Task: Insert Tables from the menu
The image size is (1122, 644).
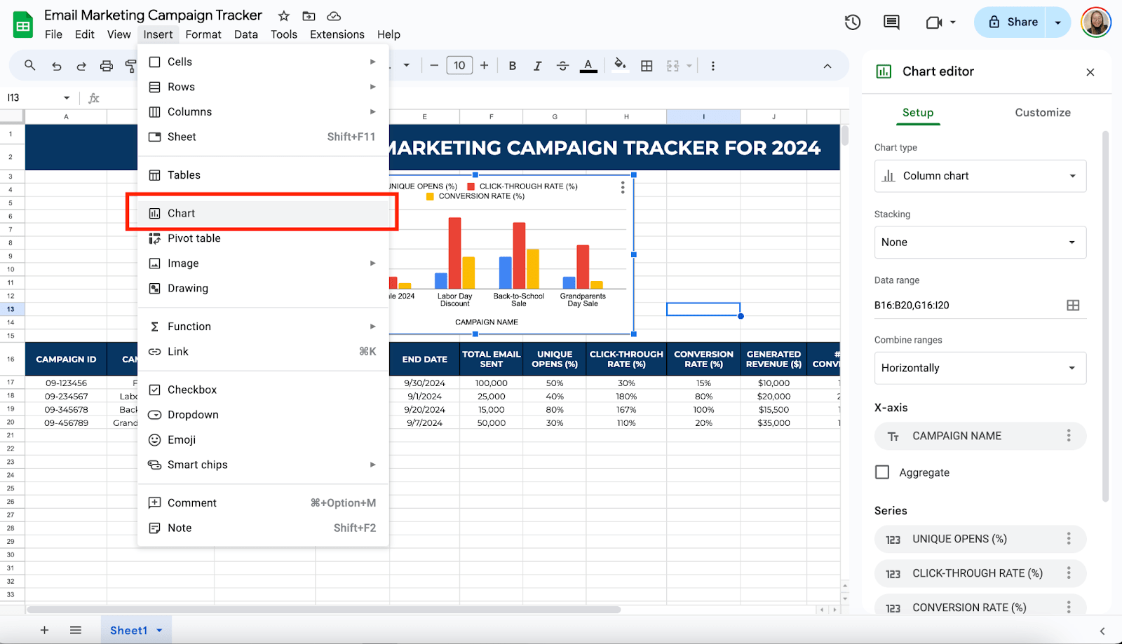Action: [x=263, y=175]
